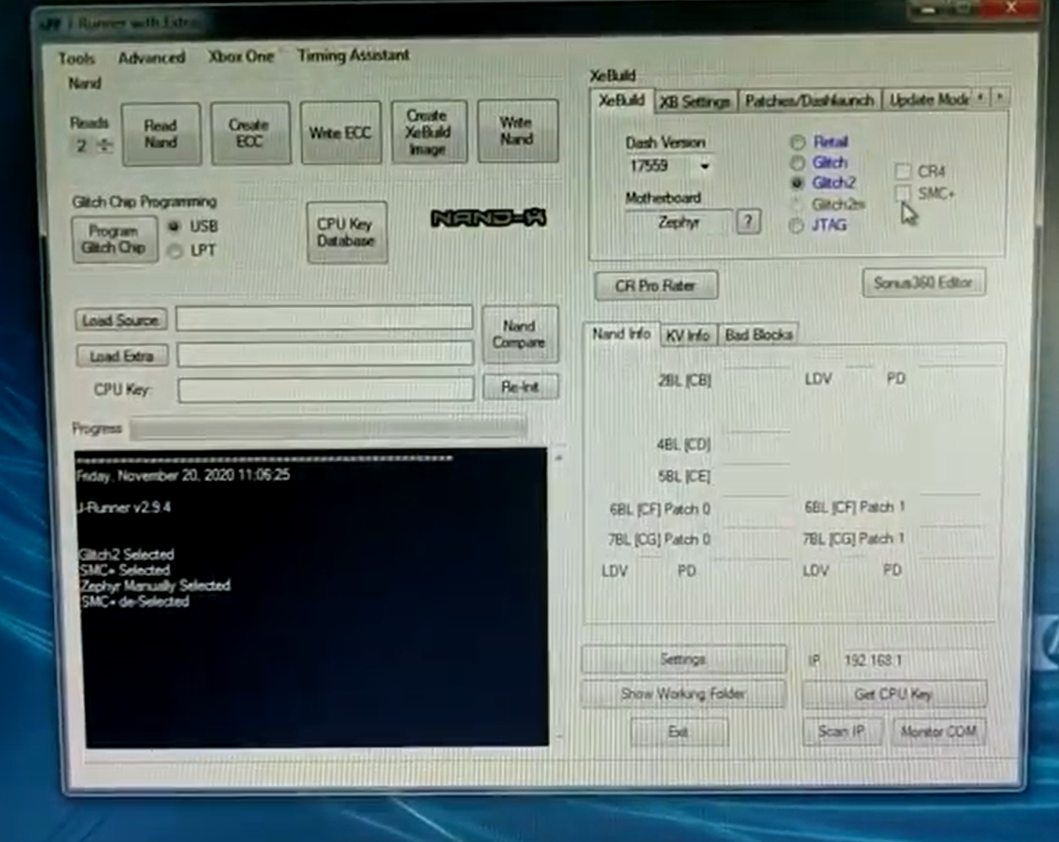1059x842 pixels.
Task: Focus the Load Extra path field
Action: pos(325,354)
